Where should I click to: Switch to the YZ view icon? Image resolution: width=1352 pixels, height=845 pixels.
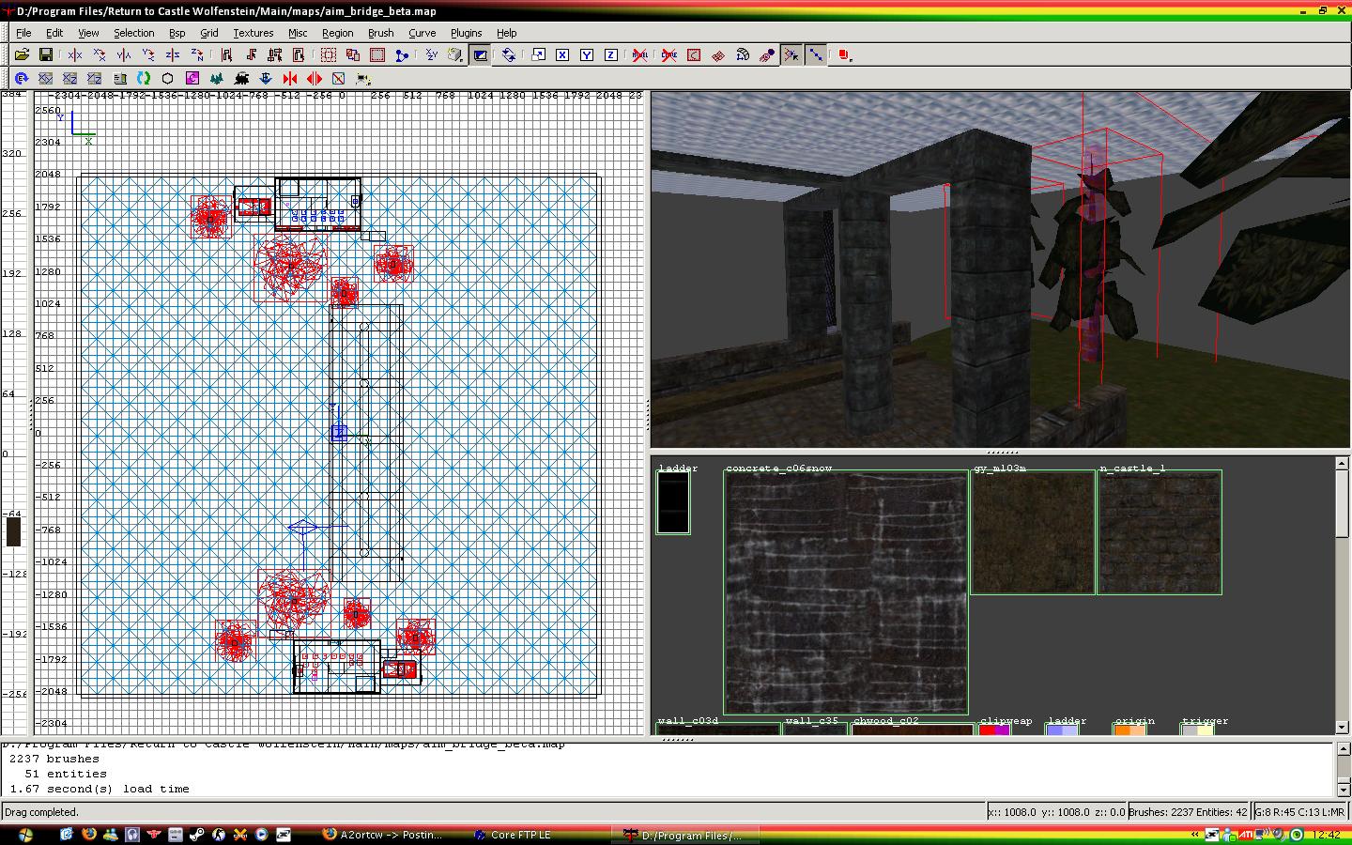coord(95,79)
